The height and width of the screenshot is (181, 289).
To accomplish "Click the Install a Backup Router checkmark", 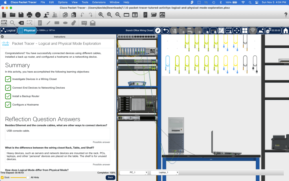I will (8, 96).
